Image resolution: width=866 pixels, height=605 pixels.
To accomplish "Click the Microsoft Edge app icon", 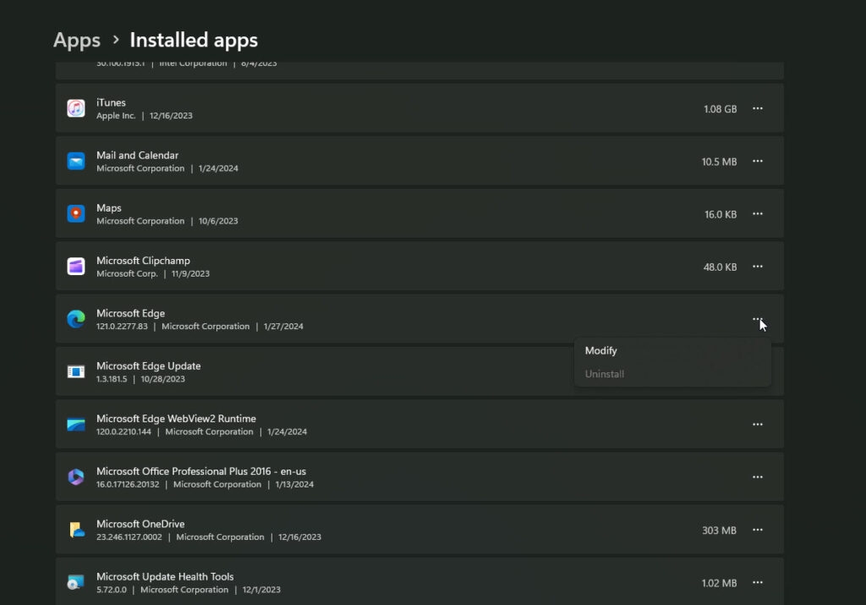I will pos(76,319).
